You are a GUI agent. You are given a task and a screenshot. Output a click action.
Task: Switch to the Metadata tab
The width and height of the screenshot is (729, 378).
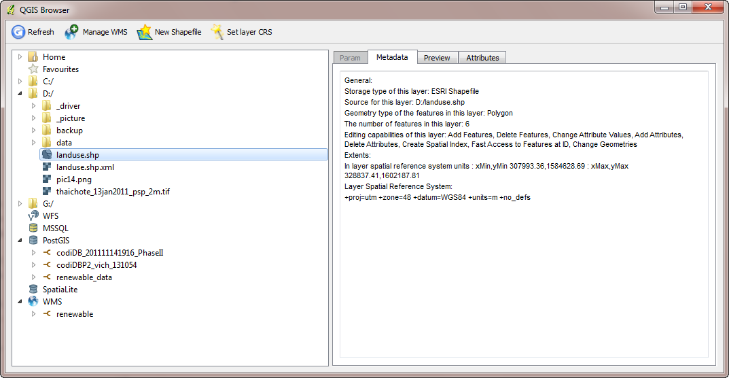click(393, 57)
